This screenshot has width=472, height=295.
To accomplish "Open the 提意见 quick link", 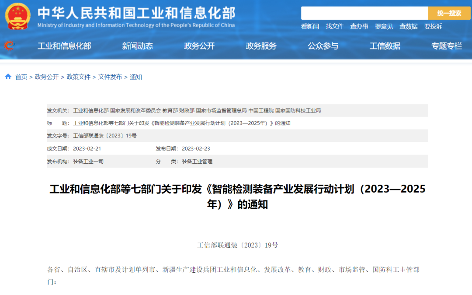I will tap(384, 26).
